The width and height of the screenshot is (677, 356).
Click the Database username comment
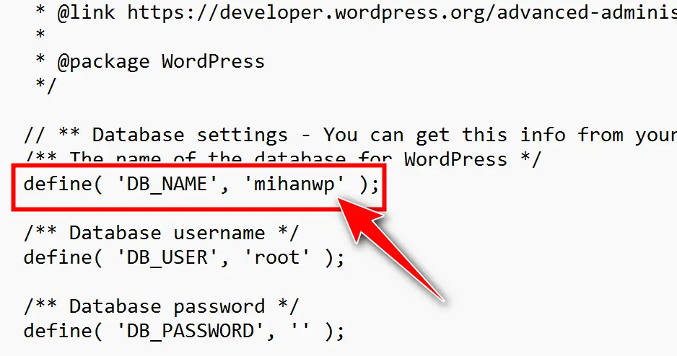(160, 233)
